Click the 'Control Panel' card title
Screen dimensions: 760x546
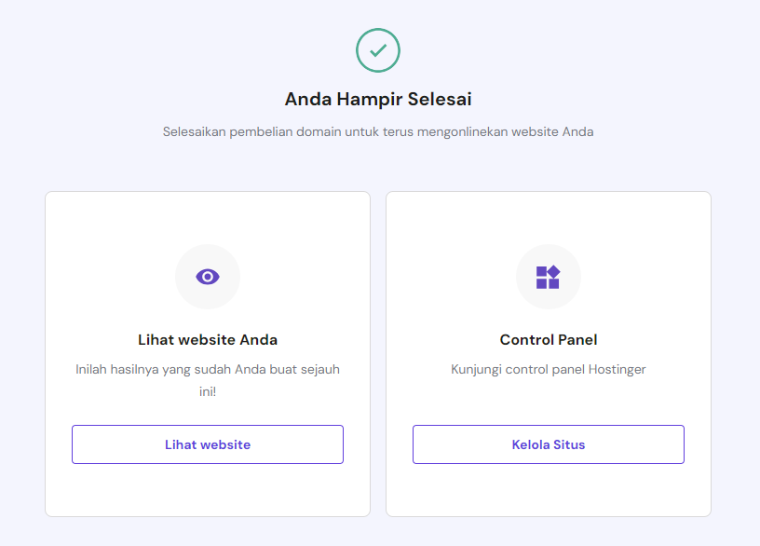click(x=548, y=339)
